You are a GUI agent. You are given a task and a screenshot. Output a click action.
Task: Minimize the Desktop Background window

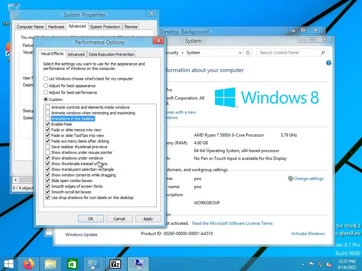(293, 30)
